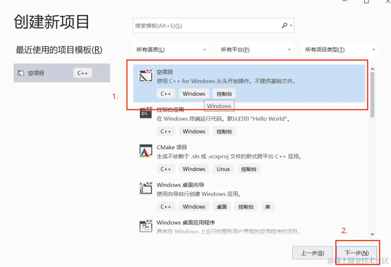Click the 上一步(B) back button

pyautogui.click(x=312, y=253)
